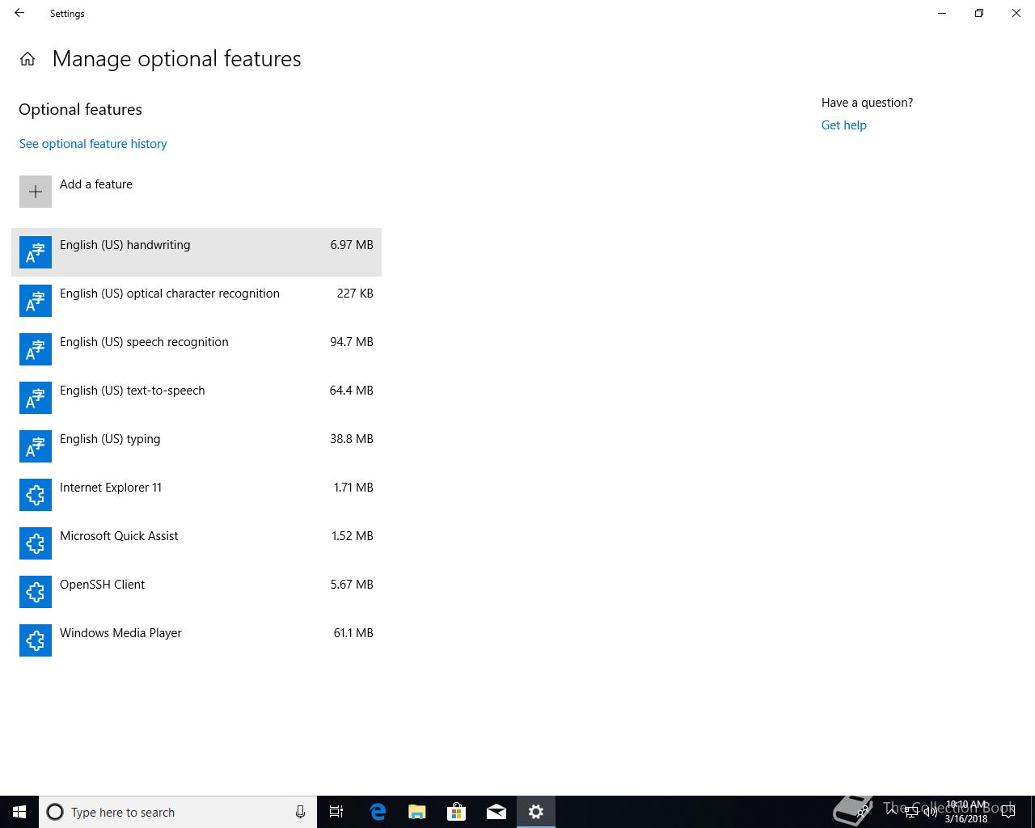The width and height of the screenshot is (1035, 828).
Task: Click the 94.7 MB size value
Action: [352, 342]
